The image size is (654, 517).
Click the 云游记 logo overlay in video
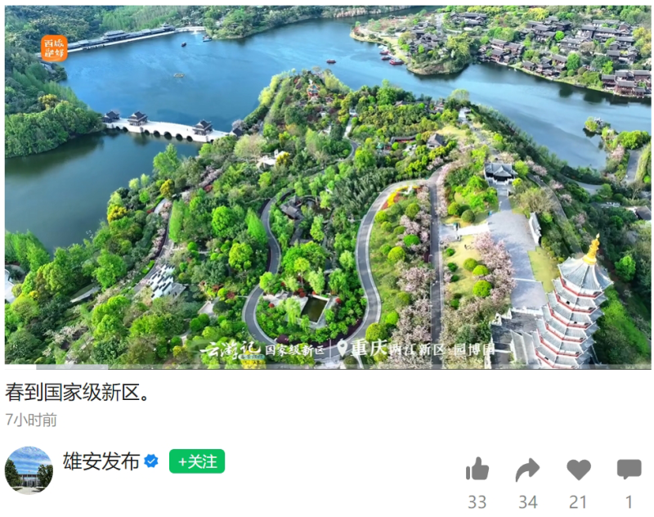pos(230,349)
